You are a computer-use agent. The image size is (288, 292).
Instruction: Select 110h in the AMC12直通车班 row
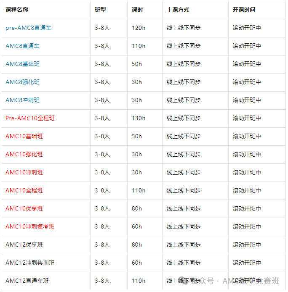(x=139, y=281)
